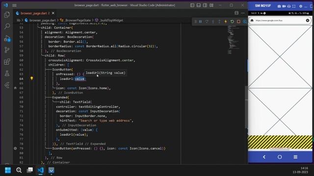The height and width of the screenshot is (176, 314).
Task: Step out in debug toolbar
Action: point(219,22)
